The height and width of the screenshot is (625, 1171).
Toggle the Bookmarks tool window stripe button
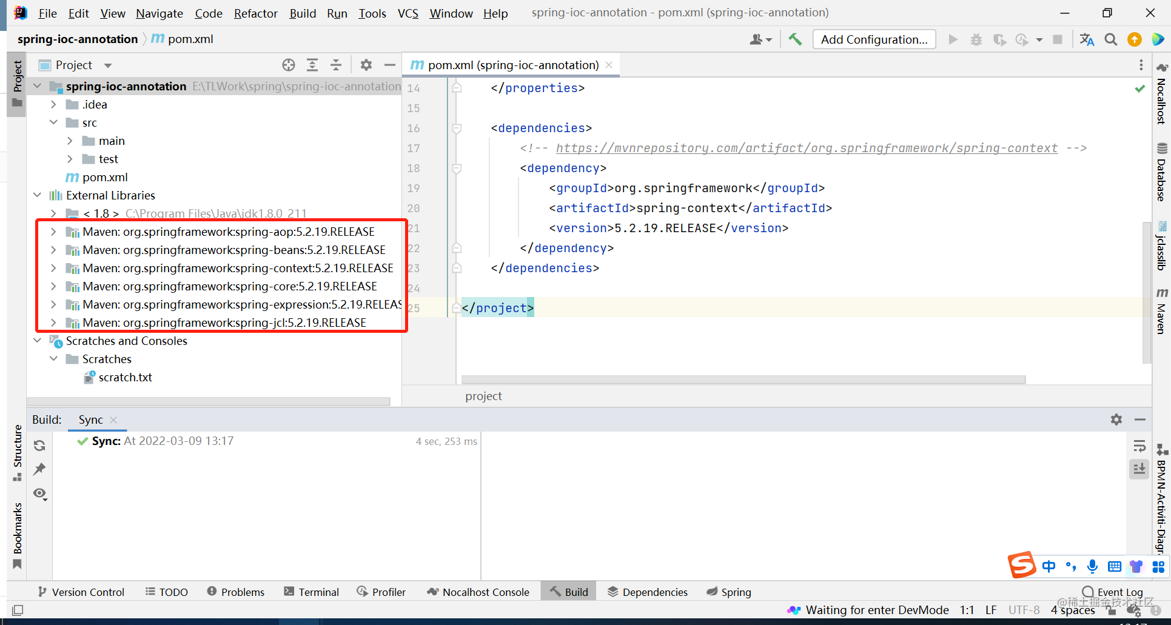click(17, 536)
